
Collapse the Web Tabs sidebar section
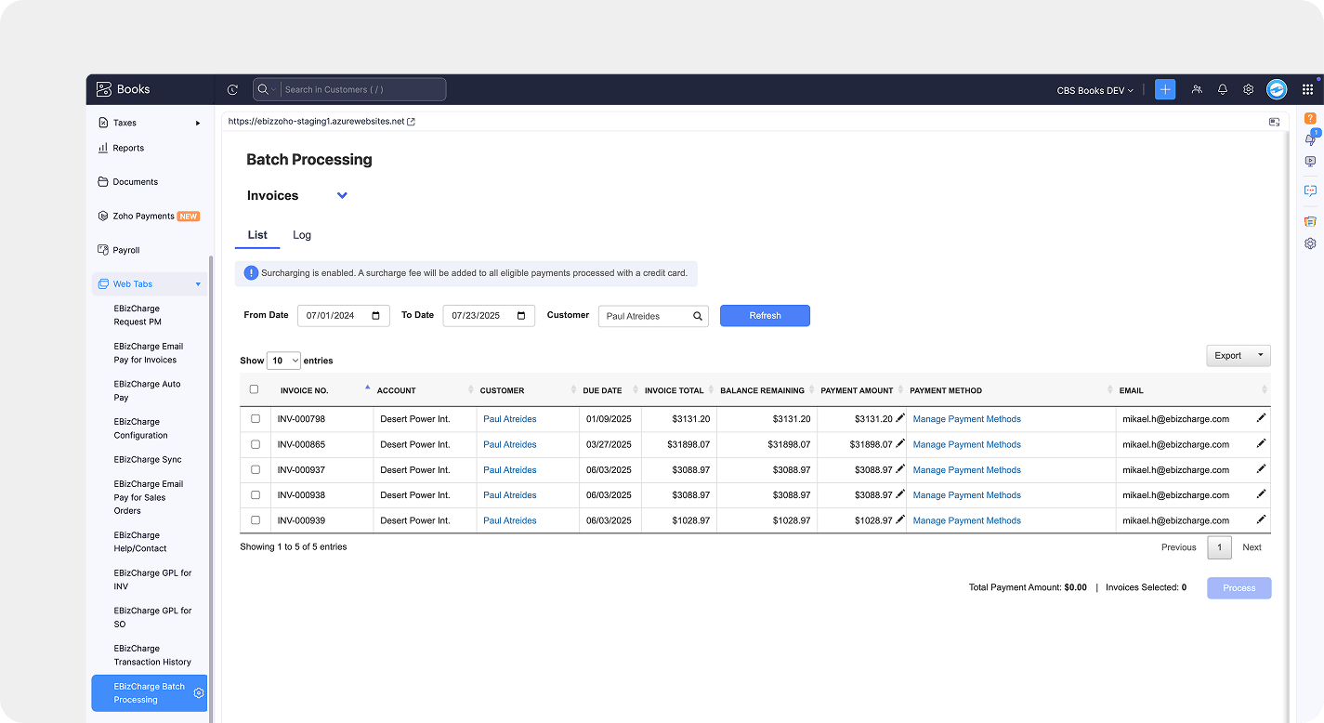pyautogui.click(x=198, y=284)
